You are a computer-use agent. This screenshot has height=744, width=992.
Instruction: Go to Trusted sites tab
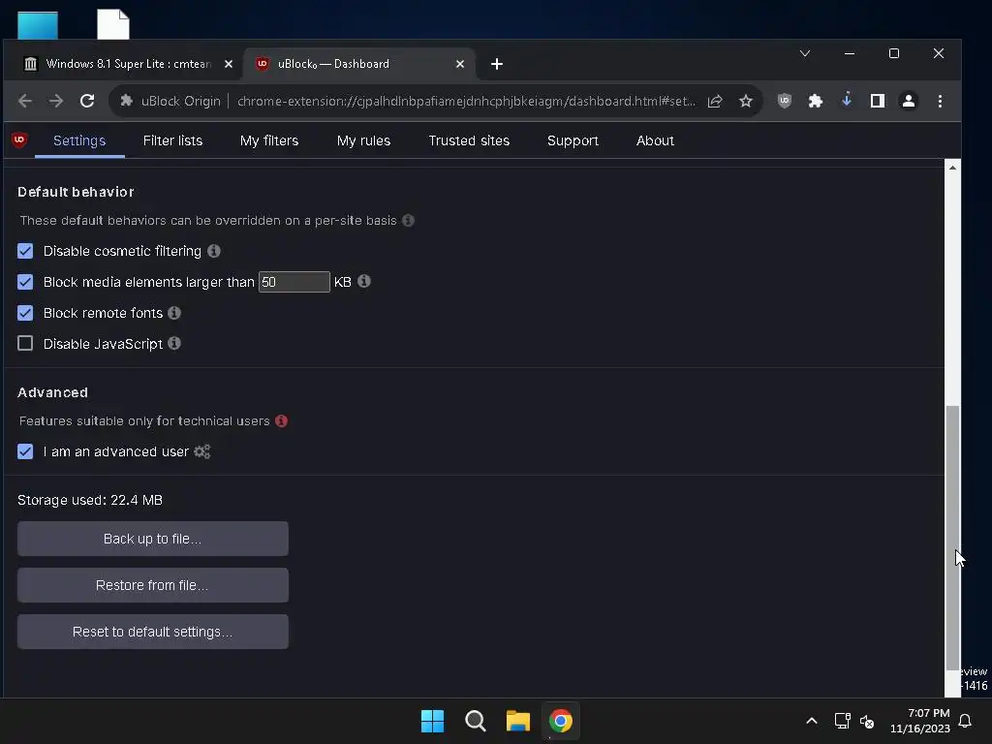(469, 140)
